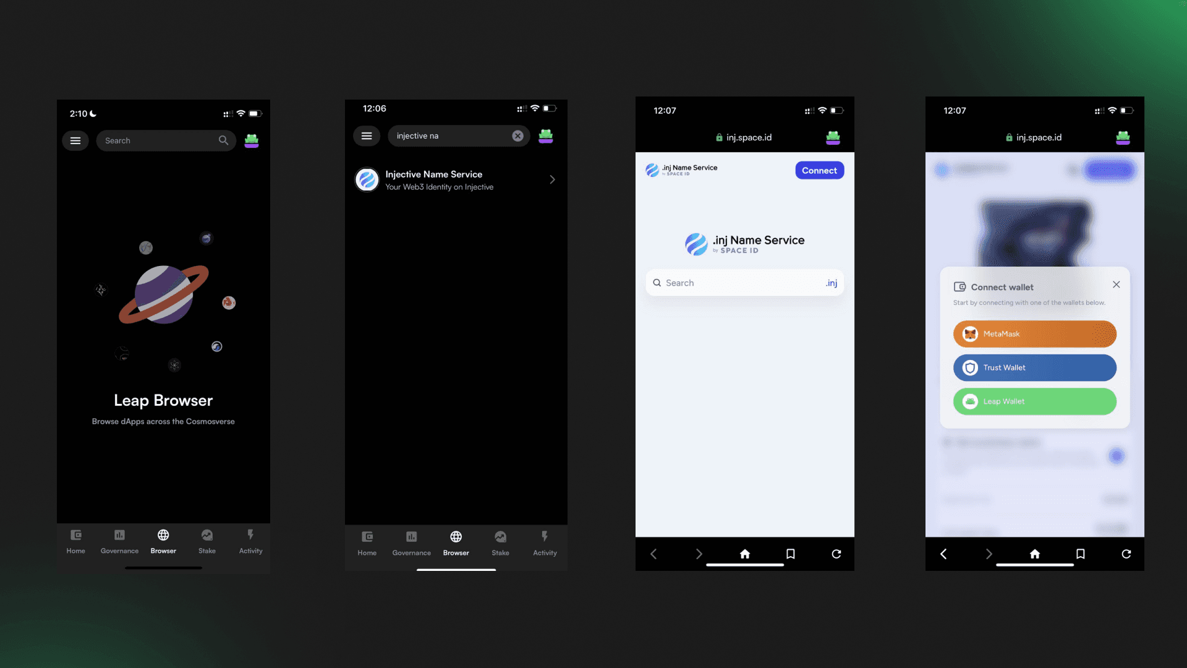The width and height of the screenshot is (1187, 668).
Task: Go back in the third screen browser
Action: 653,554
